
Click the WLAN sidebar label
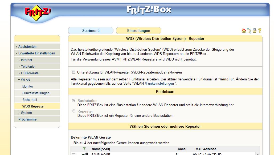26,80
